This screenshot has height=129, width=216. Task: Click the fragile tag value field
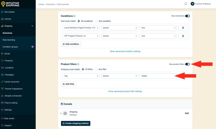[158, 76]
